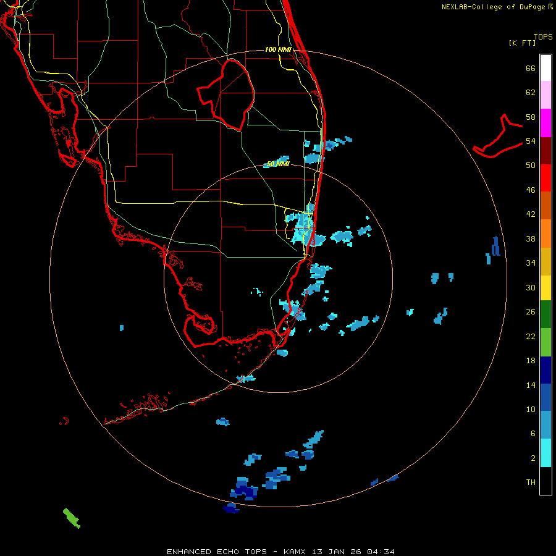
Task: Select the medium blue legend swatch
Action: [545, 397]
